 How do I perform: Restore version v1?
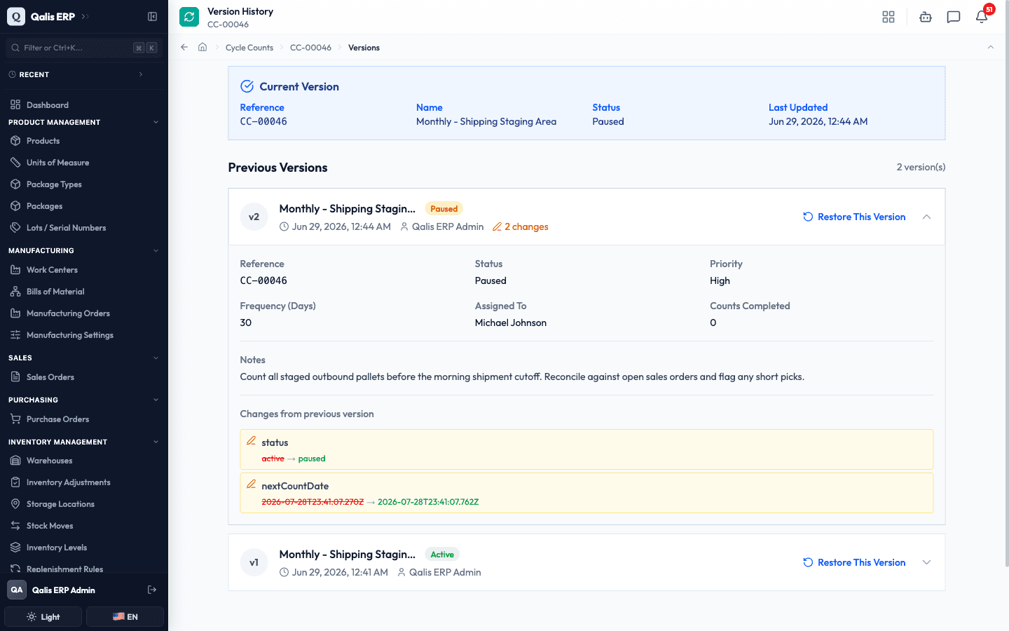pyautogui.click(x=854, y=562)
